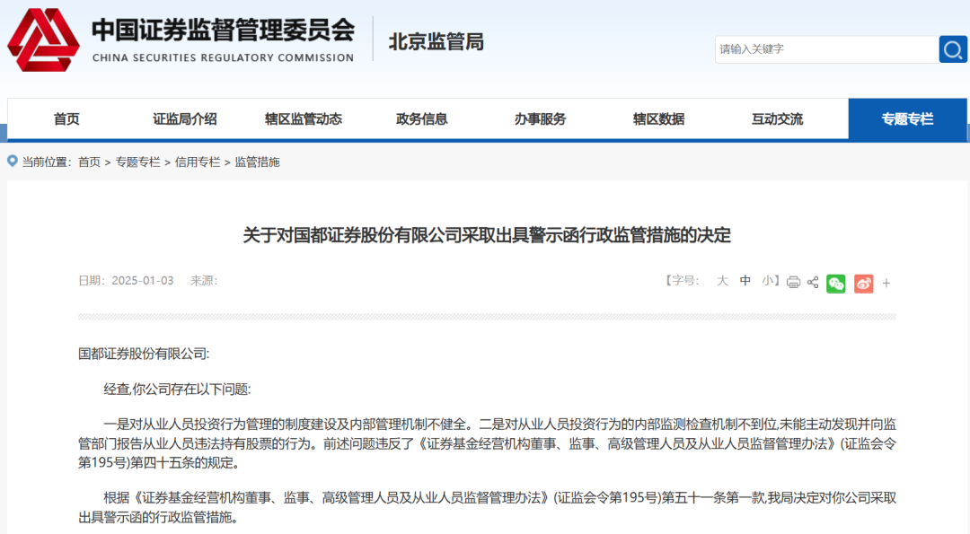This screenshot has height=534, width=970.
Task: Expand the 辖区监管动态 menu
Action: pos(304,119)
